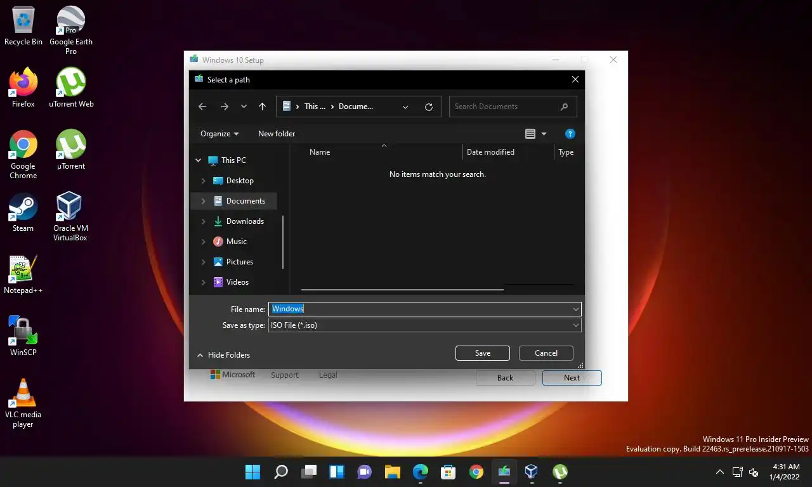Viewport: 812px width, 487px height.
Task: Open Legal link in Windows 10 Setup
Action: click(x=328, y=375)
